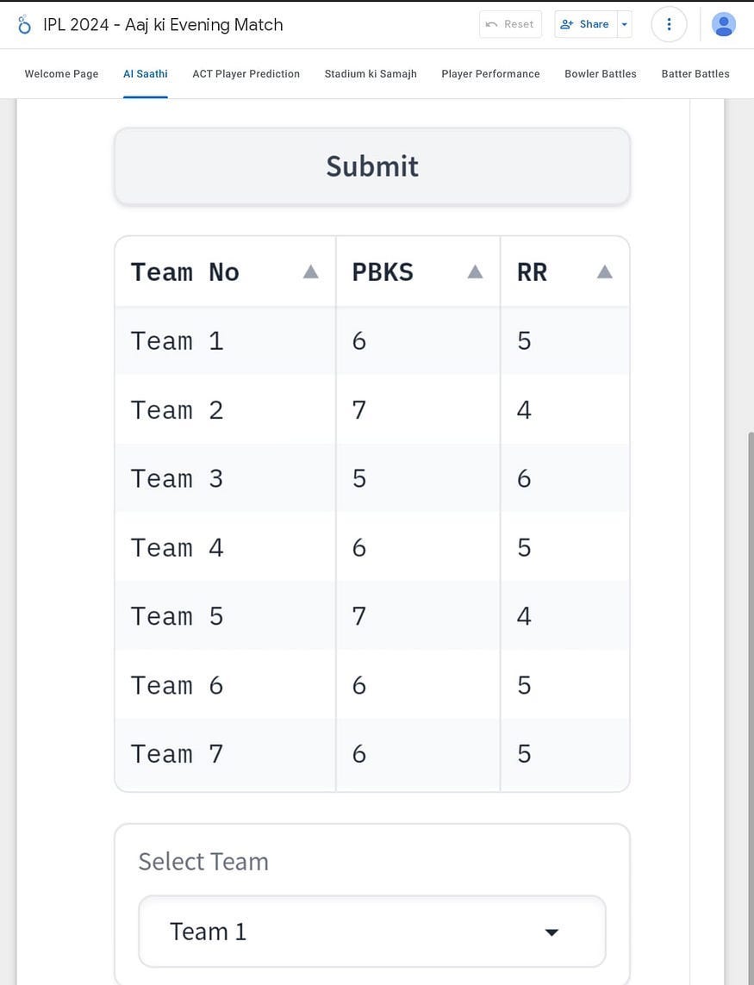Switch to Bowler Battles tab
The height and width of the screenshot is (985, 754).
[601, 74]
